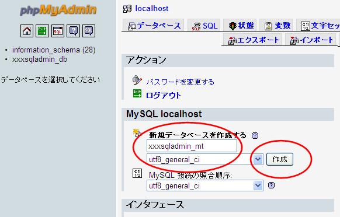Select xxxsqladmin_db database in sidebar
340x217 pixels.
(x=40, y=60)
